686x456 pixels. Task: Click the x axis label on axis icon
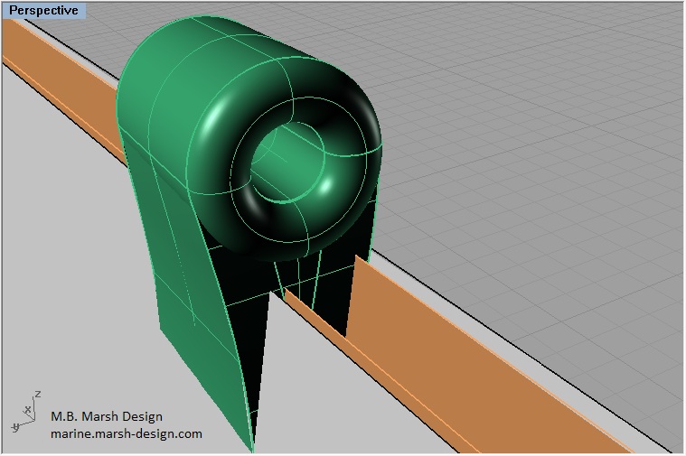[x=28, y=410]
